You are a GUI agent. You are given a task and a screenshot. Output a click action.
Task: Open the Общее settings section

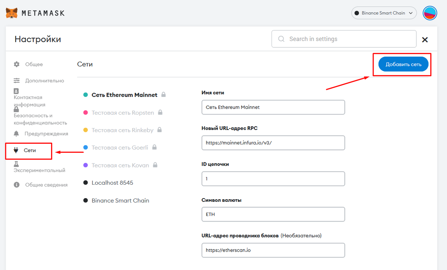point(34,64)
